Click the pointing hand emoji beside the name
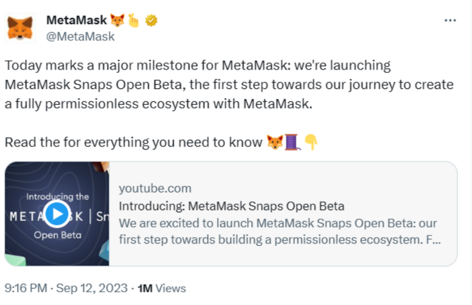 tap(134, 20)
